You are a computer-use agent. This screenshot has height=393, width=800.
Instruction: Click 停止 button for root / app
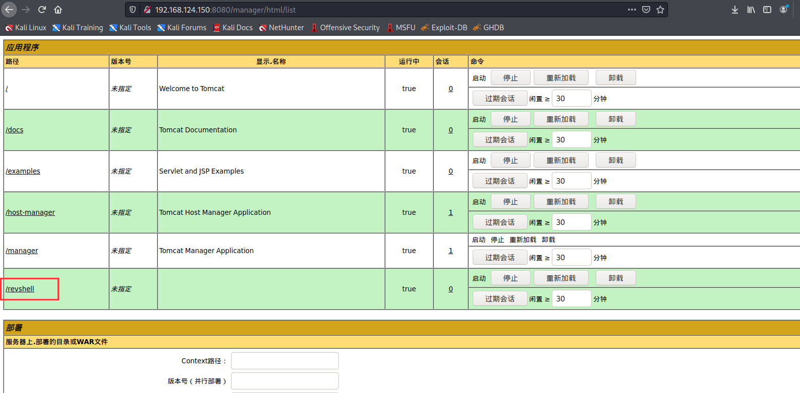510,78
